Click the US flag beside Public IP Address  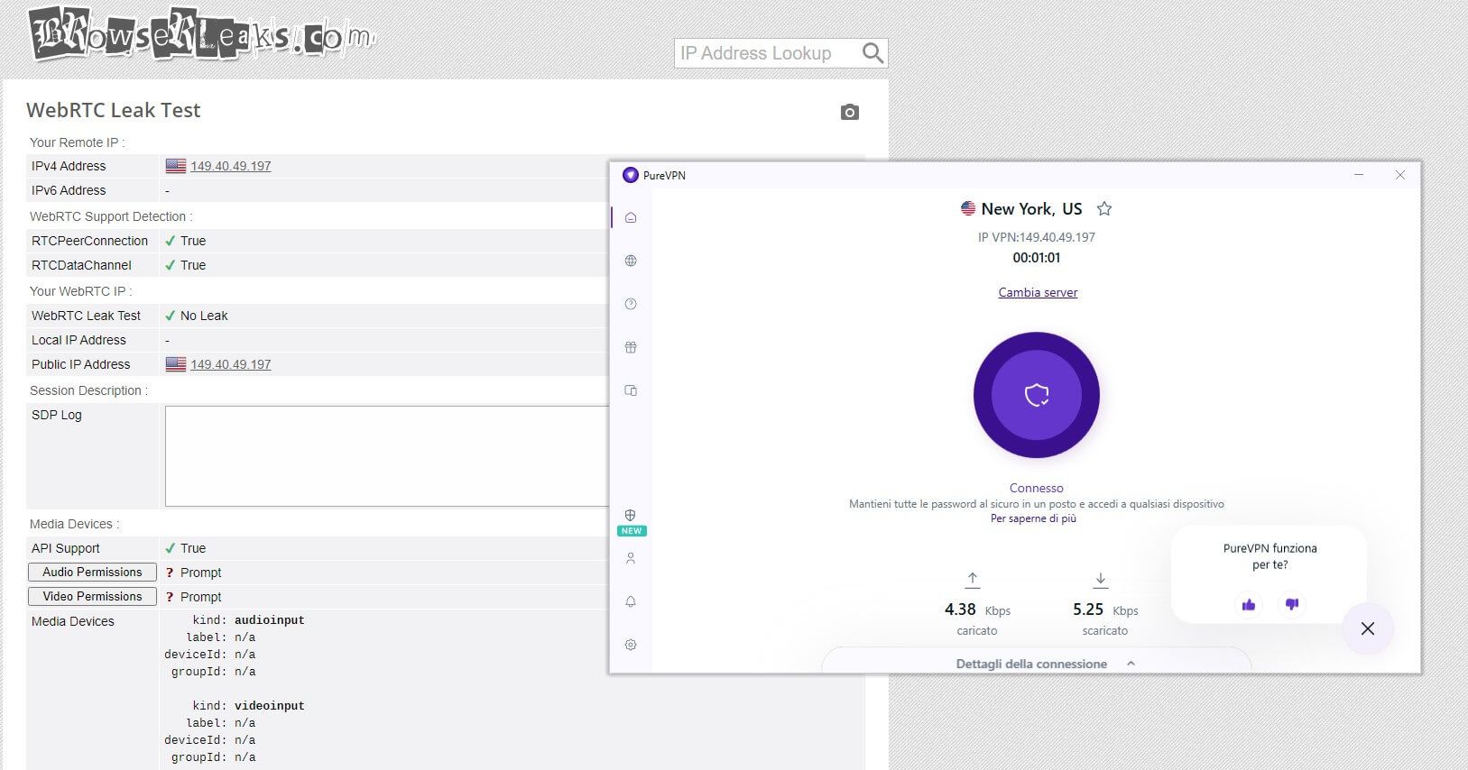coord(176,364)
